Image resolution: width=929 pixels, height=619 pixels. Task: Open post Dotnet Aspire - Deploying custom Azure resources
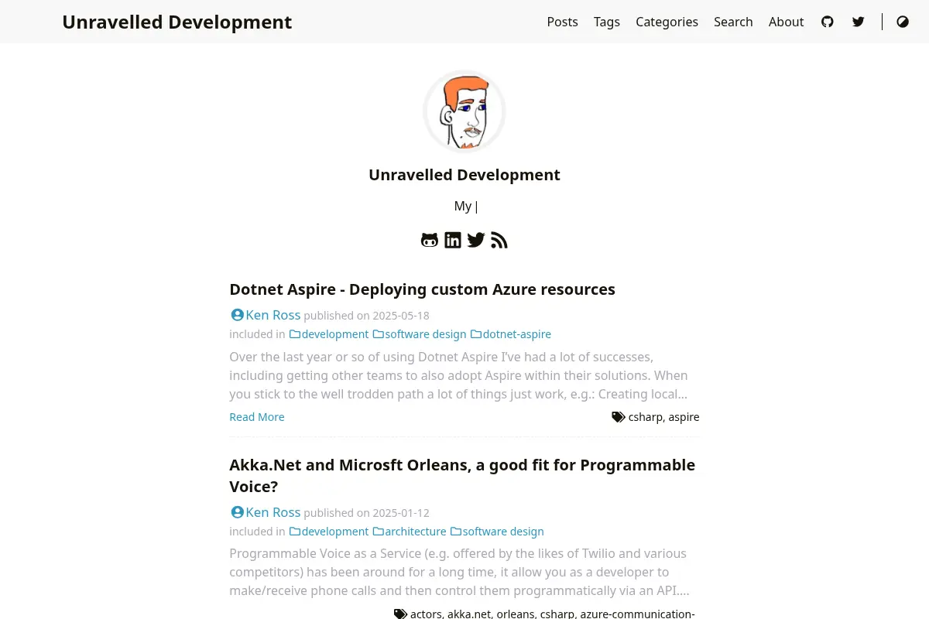click(x=423, y=289)
